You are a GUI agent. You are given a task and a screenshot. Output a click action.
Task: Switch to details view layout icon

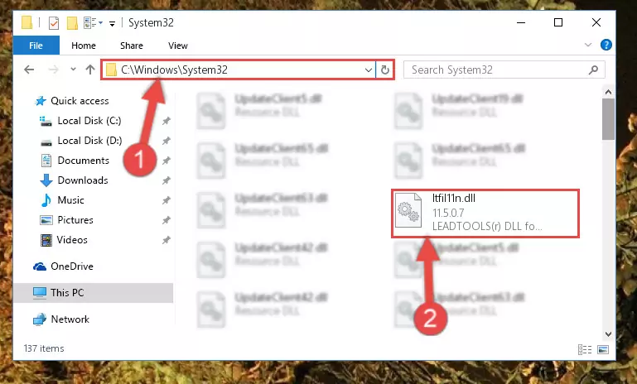[585, 349]
